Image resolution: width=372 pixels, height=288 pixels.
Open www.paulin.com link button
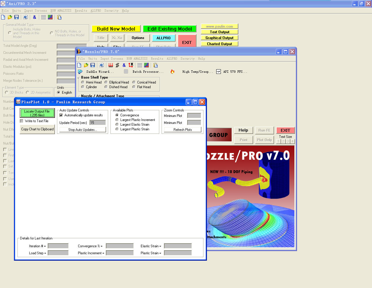point(219,26)
